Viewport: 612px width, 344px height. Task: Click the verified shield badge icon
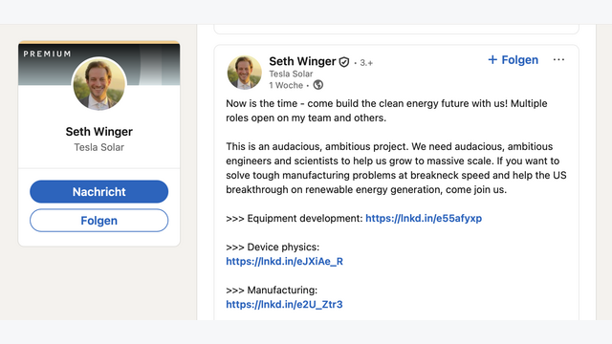coord(344,62)
